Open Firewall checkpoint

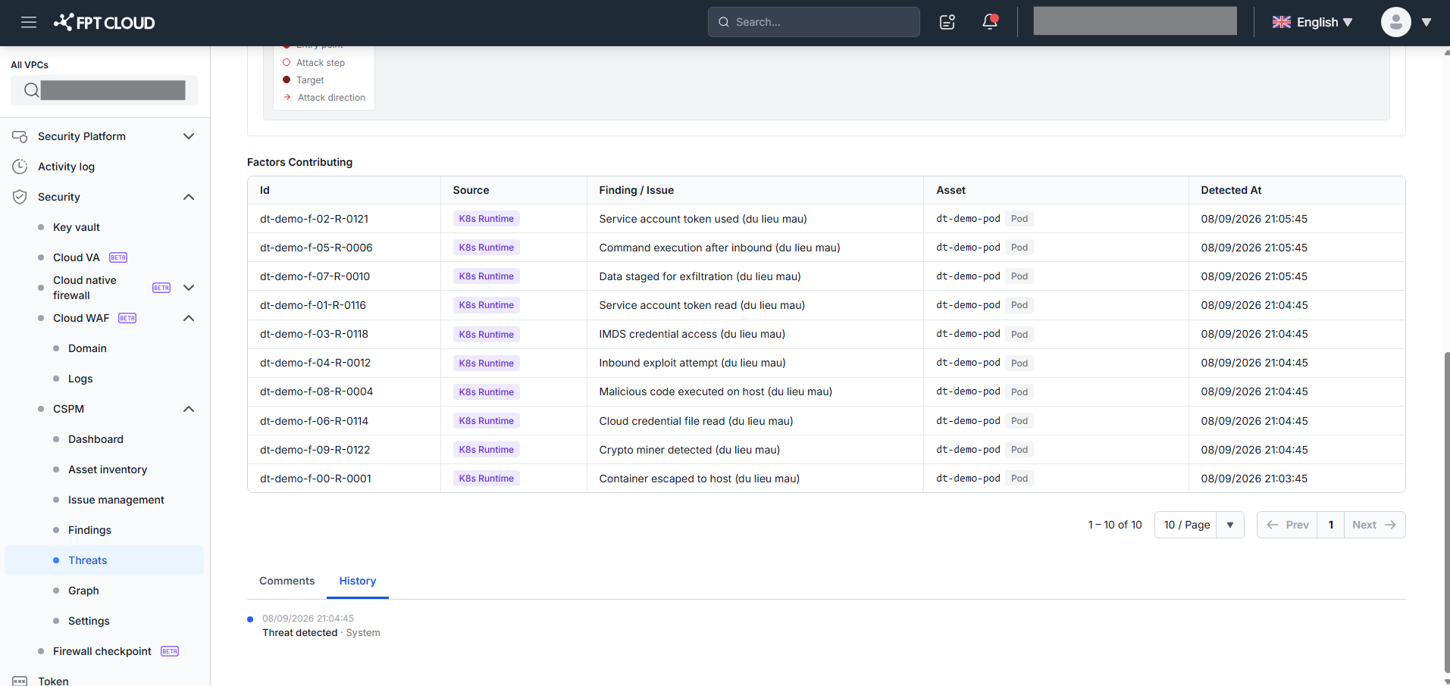(x=102, y=651)
